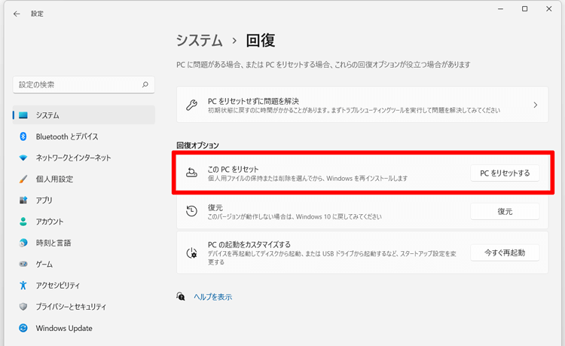Viewport: 565px width, 346px height.
Task: Open プライバシーとセキュリティ settings
Action: (x=84, y=306)
